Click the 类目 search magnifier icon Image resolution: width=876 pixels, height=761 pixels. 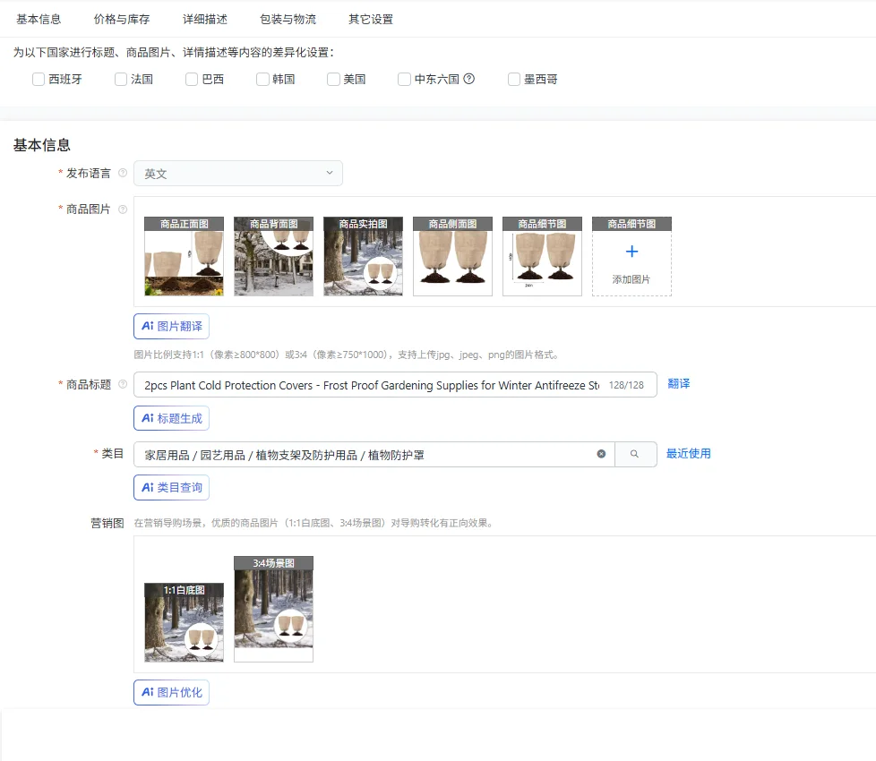tap(635, 454)
